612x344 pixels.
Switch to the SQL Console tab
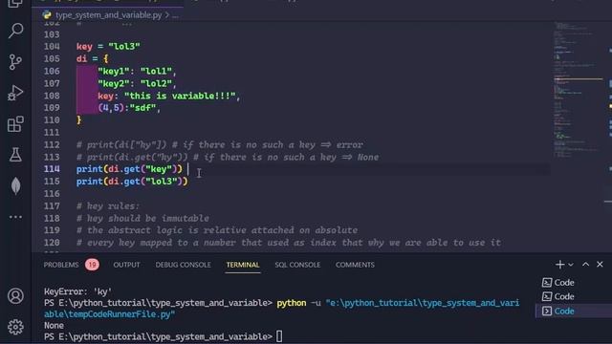pyautogui.click(x=297, y=265)
